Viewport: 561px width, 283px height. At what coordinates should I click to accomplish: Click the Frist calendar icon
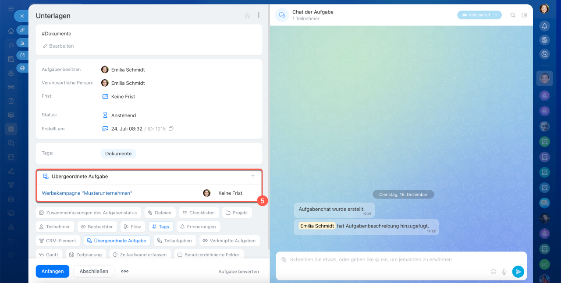click(x=105, y=96)
